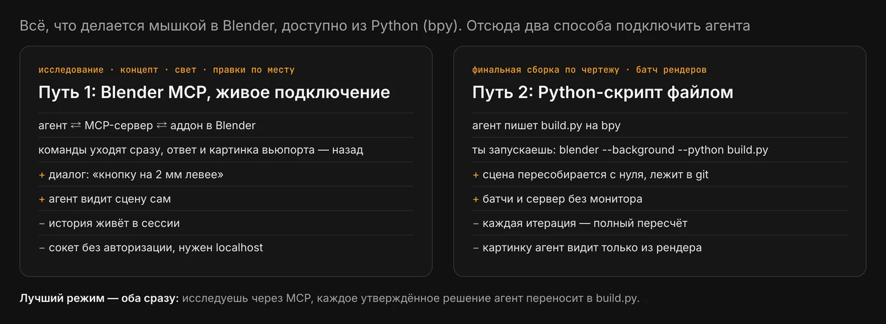Image resolution: width=886 pixels, height=324 pixels.
Task: Click the row 'команды уходят сразу, ответ и картинка вьюпорта — назад'
Action: 226,150
